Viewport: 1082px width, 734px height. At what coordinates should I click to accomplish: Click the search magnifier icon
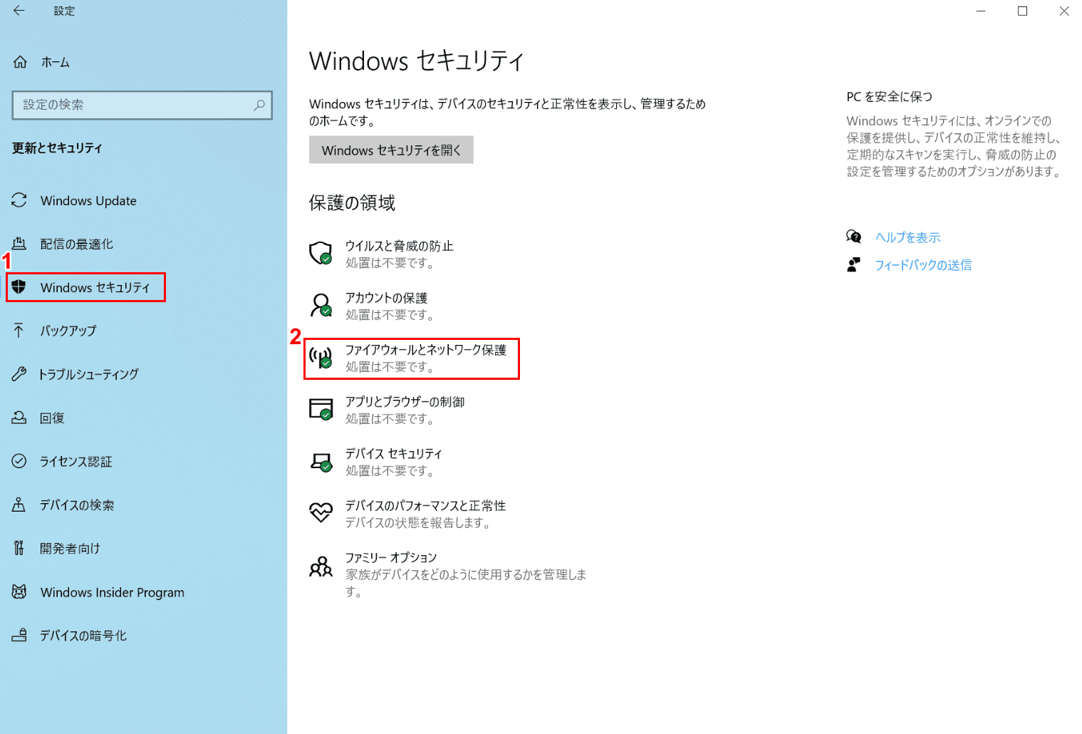pyautogui.click(x=259, y=105)
